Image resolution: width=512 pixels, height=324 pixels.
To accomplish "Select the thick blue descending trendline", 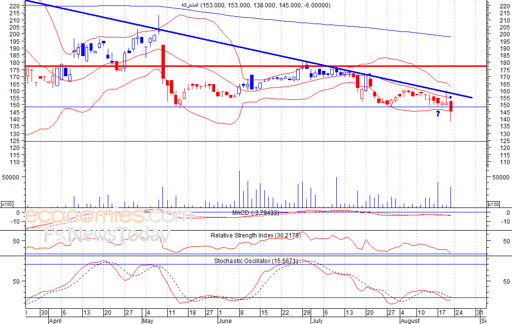I will [x=249, y=49].
